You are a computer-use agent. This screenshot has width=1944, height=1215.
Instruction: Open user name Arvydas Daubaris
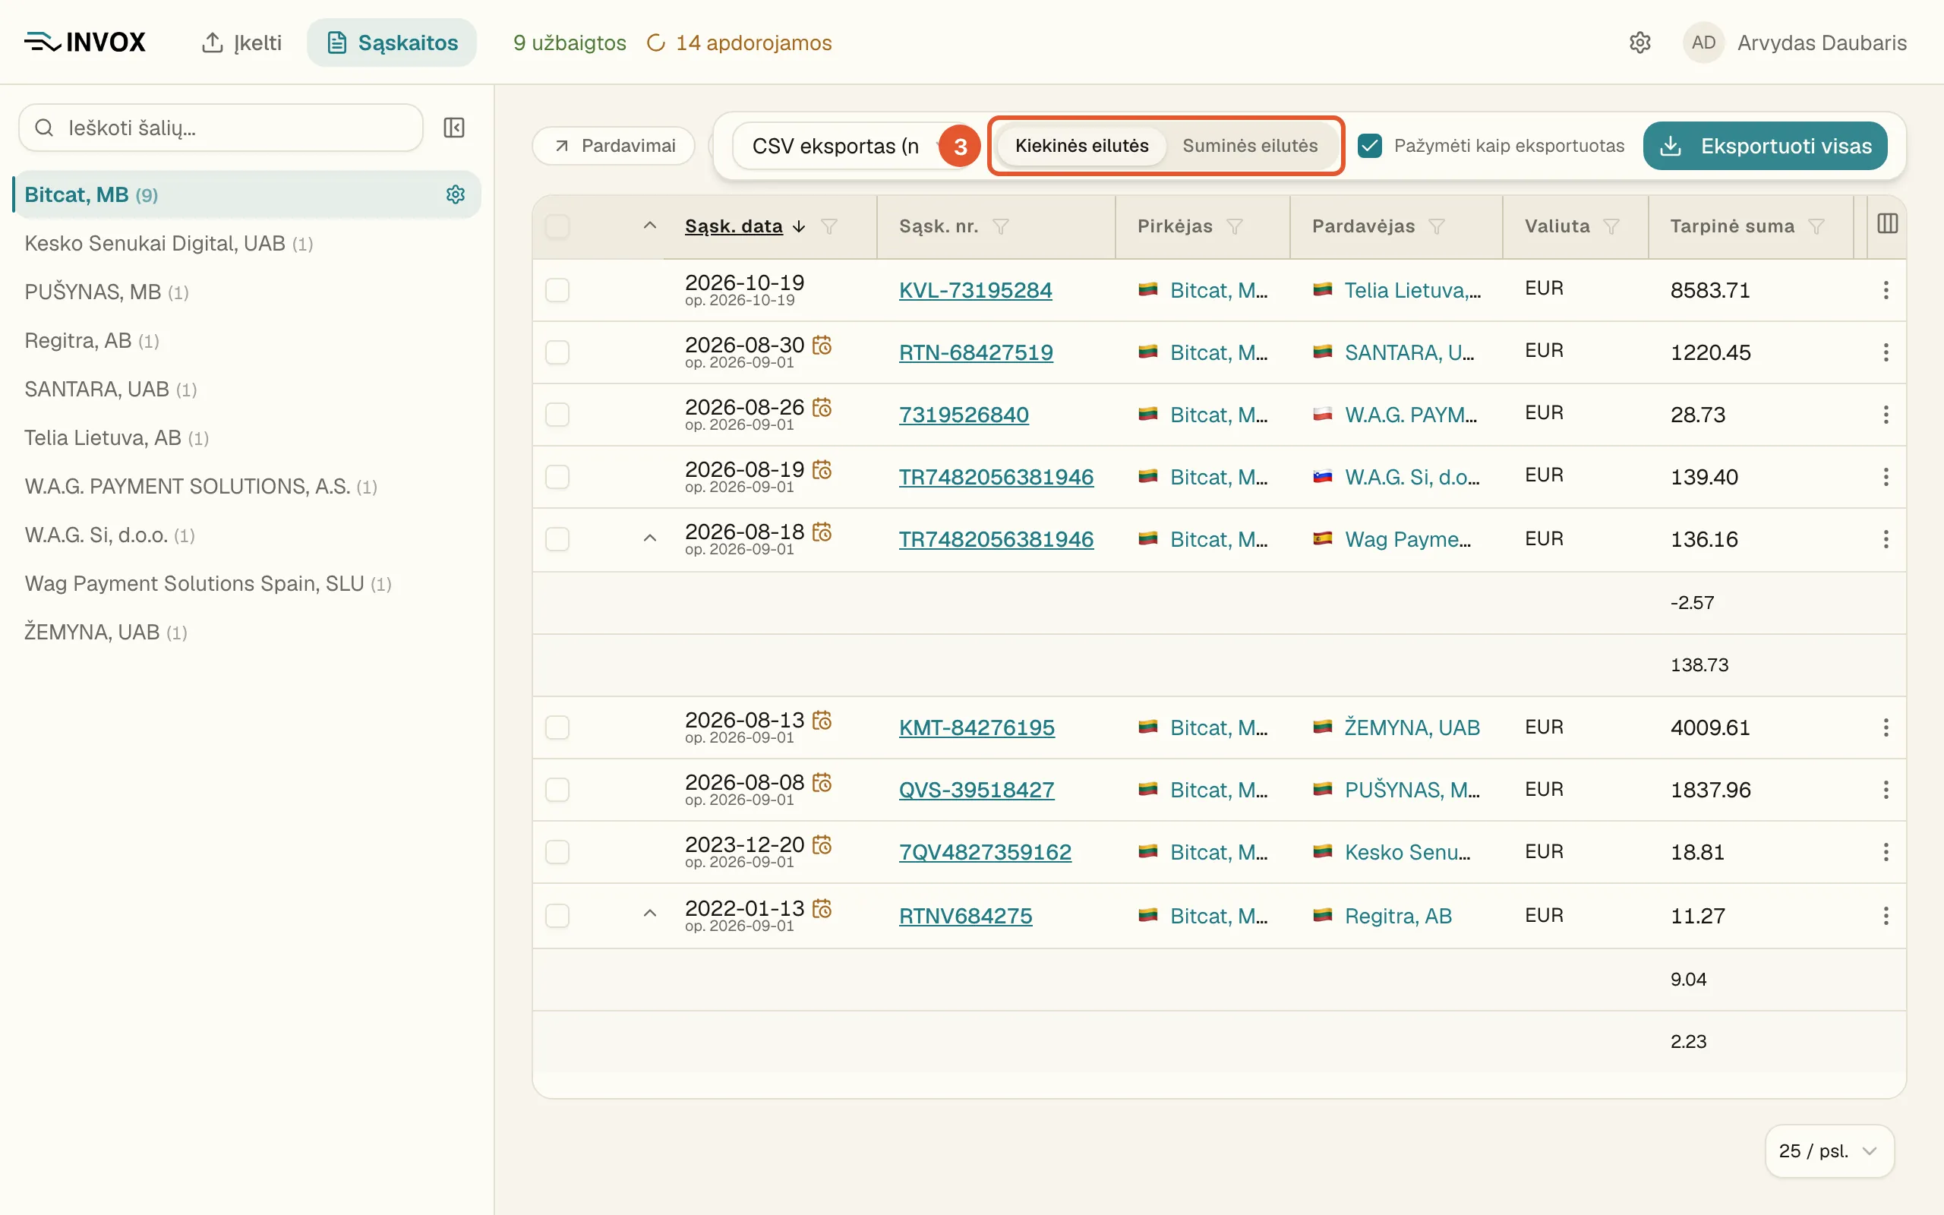1822,43
